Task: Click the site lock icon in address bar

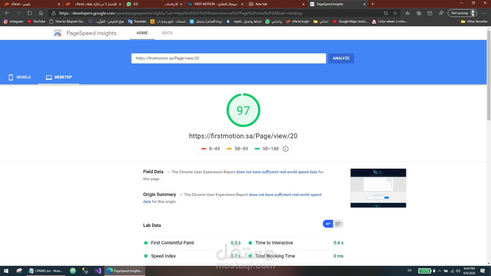Action: 53,13
